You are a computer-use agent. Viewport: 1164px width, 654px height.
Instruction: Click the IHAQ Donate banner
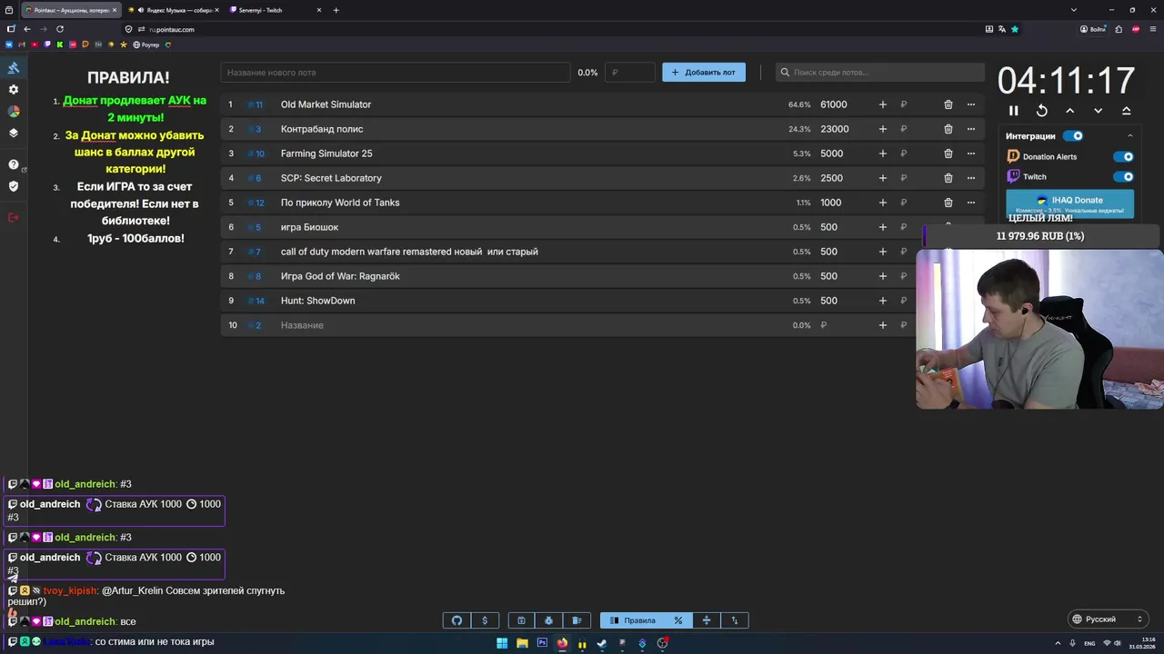(1069, 204)
